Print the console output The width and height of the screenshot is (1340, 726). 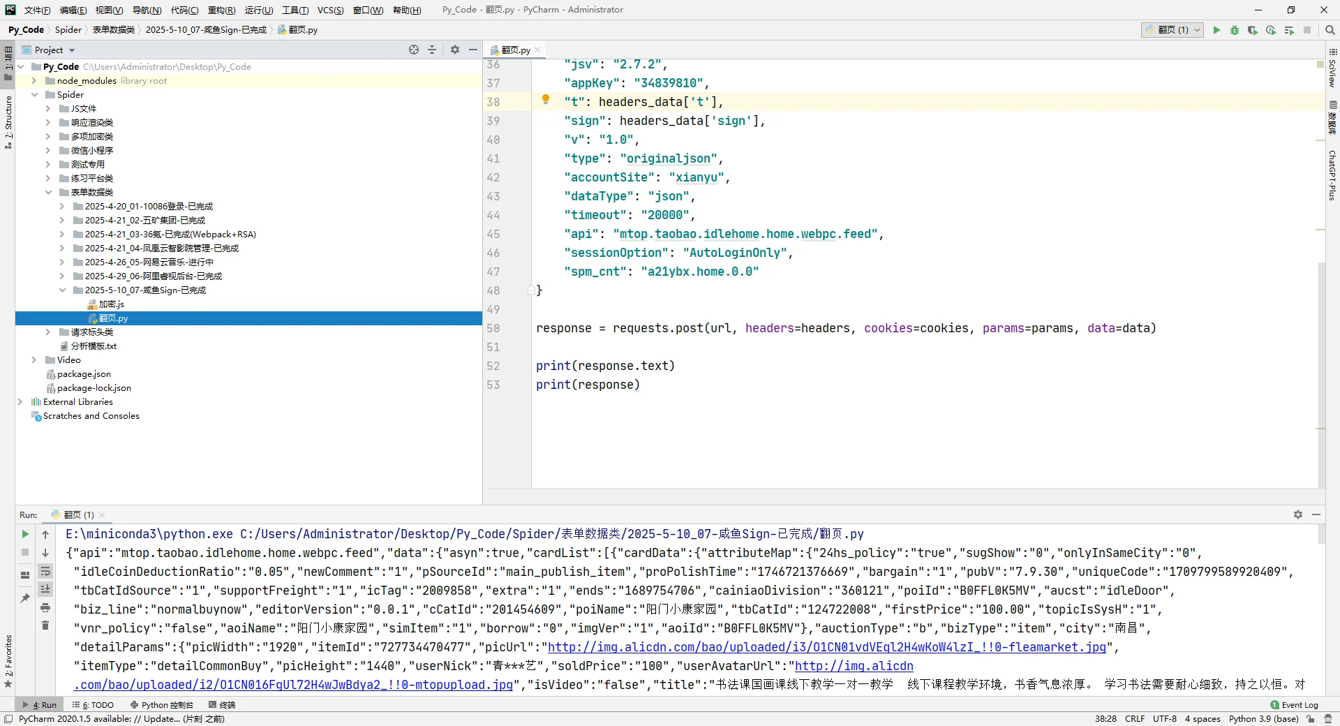click(x=45, y=607)
